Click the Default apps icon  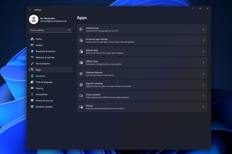(81, 51)
